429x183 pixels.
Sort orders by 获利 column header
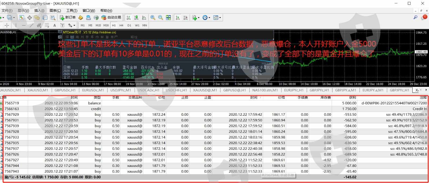(x=352, y=97)
